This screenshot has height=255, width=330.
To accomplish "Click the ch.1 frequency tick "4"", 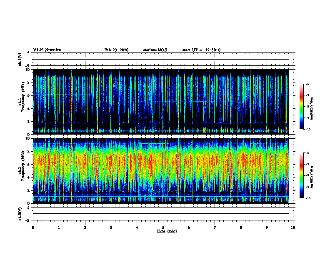I will (x=29, y=109).
